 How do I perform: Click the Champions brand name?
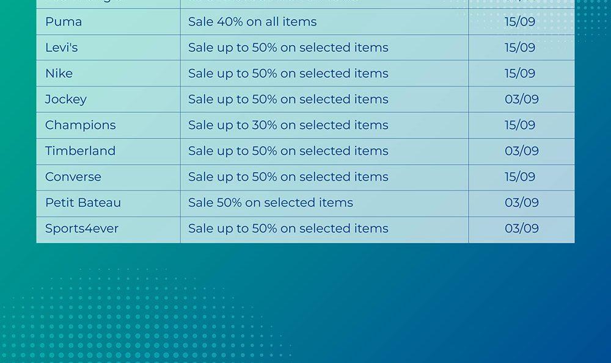[x=80, y=125]
